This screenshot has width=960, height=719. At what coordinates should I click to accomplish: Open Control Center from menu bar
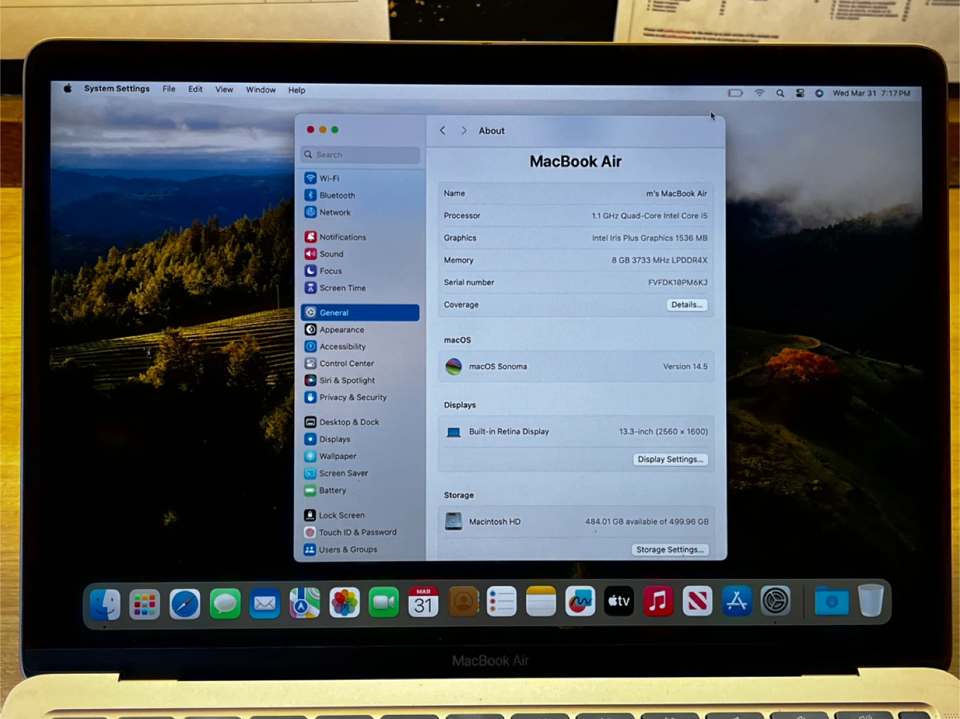click(800, 93)
